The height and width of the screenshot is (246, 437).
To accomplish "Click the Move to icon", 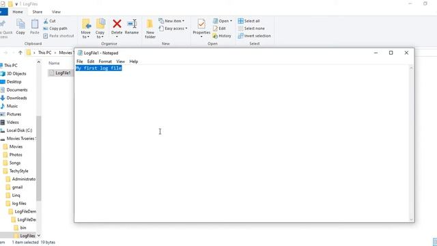I will click(86, 25).
